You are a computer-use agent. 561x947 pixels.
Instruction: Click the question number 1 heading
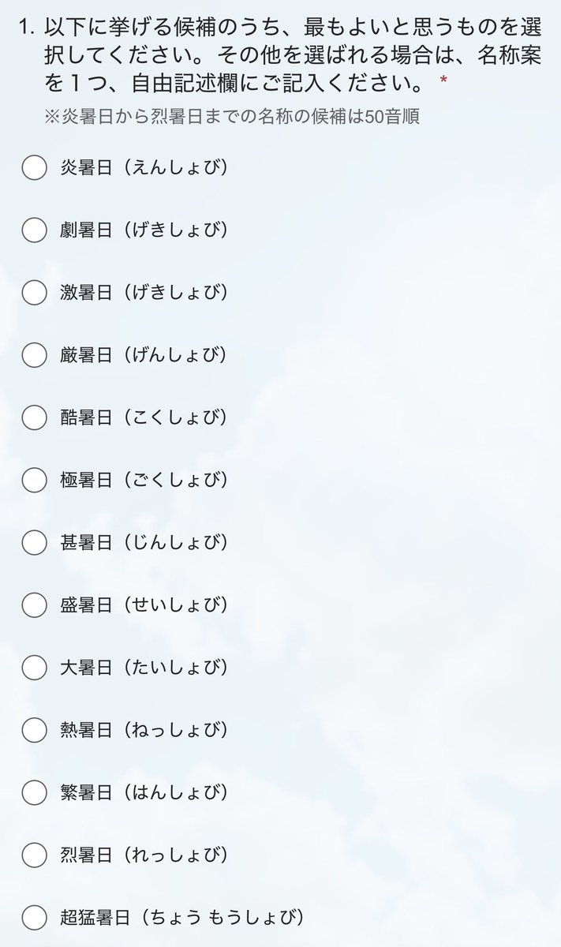click(23, 28)
